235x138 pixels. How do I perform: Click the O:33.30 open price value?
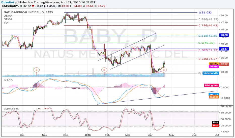pos(63,6)
